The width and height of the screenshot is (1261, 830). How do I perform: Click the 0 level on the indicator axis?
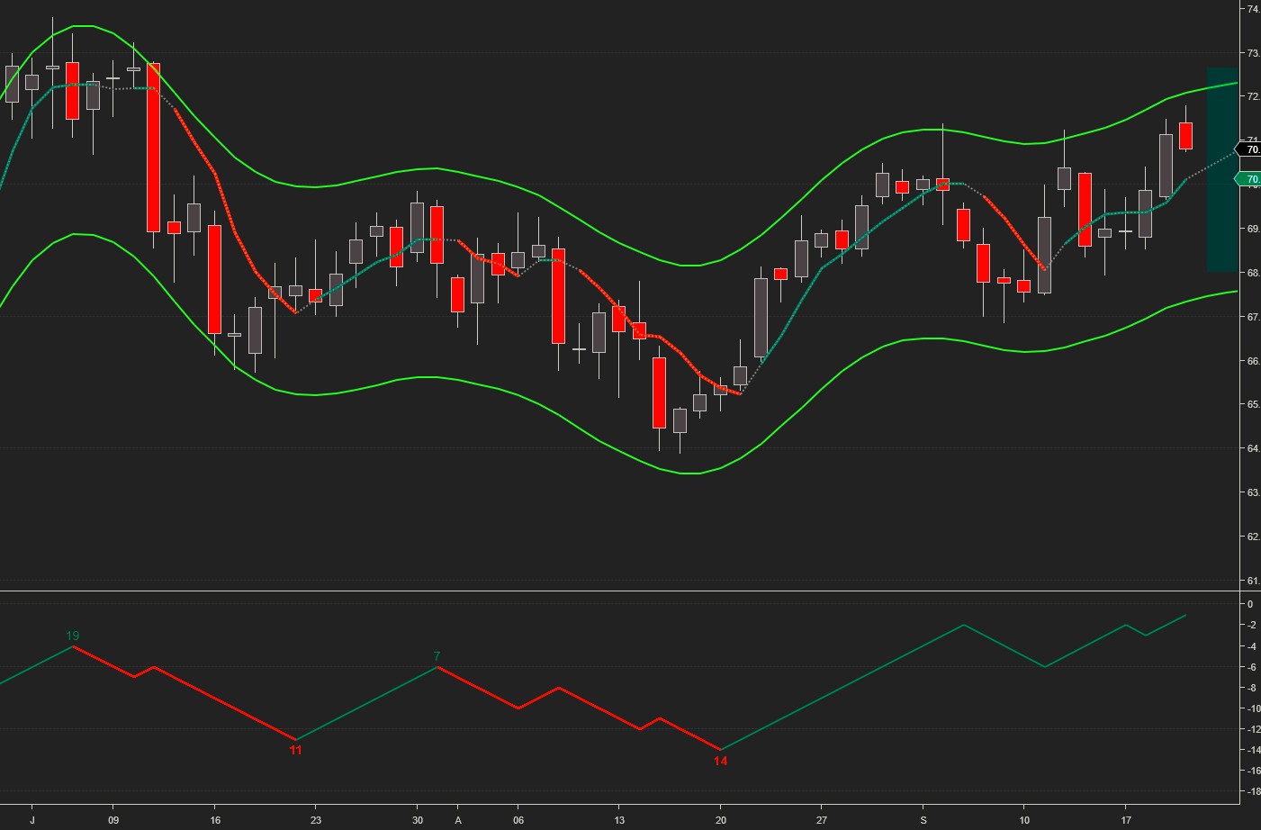click(x=1250, y=604)
